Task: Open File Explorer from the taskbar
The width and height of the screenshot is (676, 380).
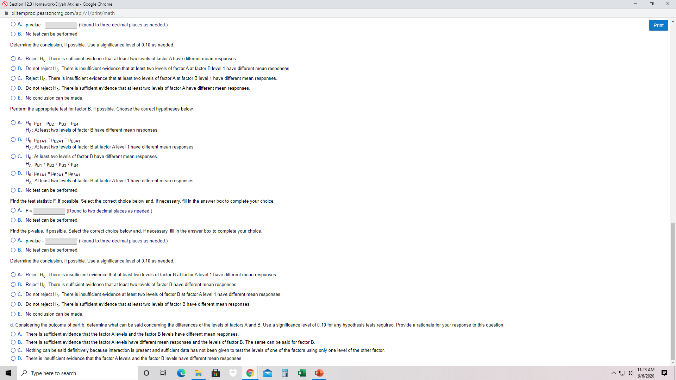Action: [198, 373]
